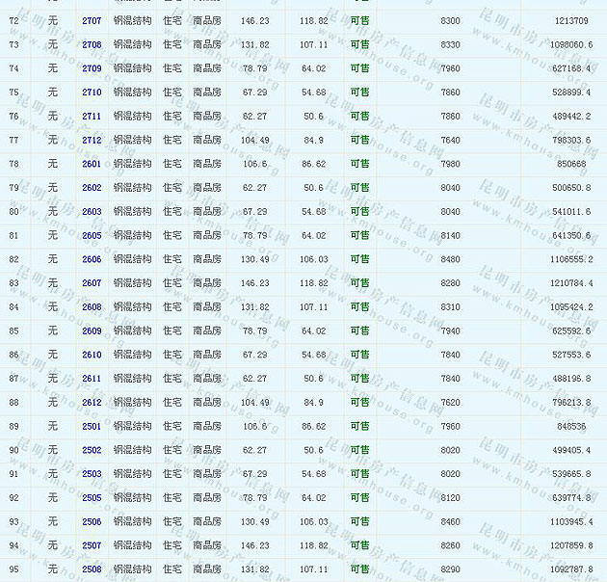Click row number 89 cell
Image resolution: width=607 pixels, height=582 pixels.
coord(13,426)
